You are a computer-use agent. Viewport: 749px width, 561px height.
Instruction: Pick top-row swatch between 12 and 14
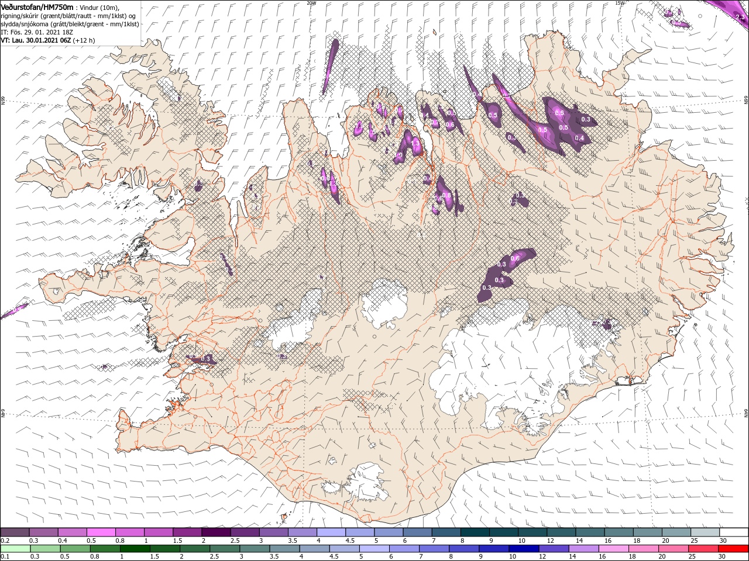coord(561,532)
